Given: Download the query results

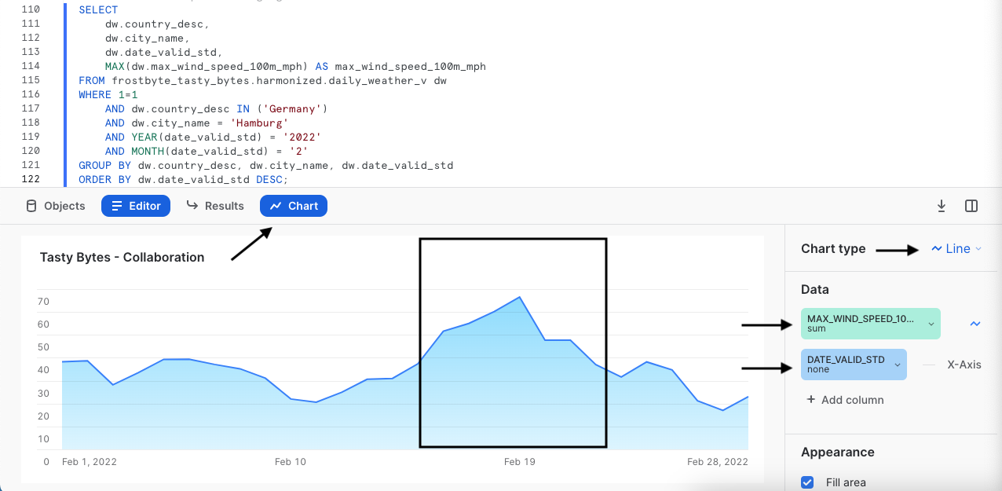Looking at the screenshot, I should pyautogui.click(x=941, y=205).
